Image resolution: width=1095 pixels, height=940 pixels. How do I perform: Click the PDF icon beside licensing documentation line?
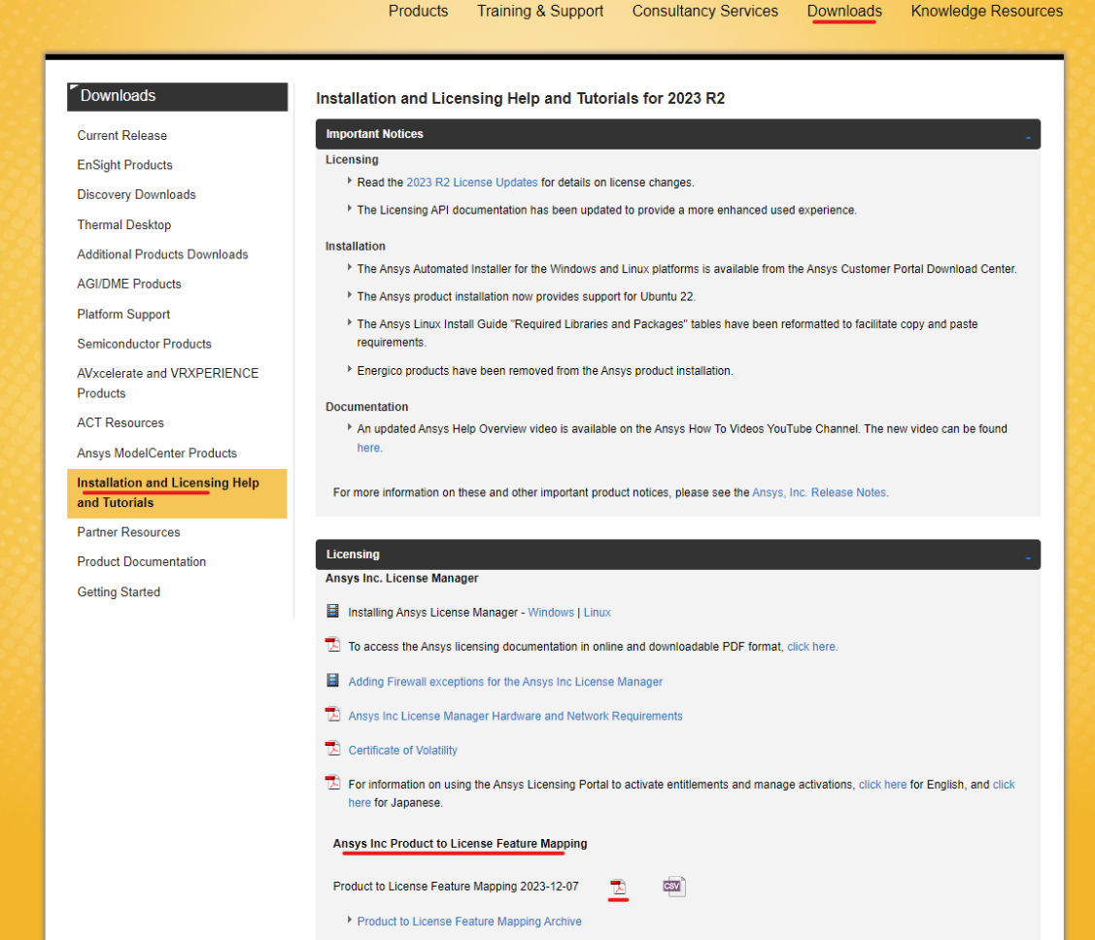click(x=333, y=646)
